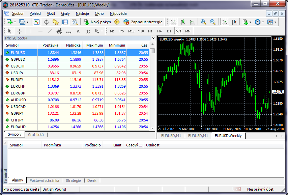The height and width of the screenshot is (195, 288).
Task: Select the equidistant channel tool
Action: [59, 31]
